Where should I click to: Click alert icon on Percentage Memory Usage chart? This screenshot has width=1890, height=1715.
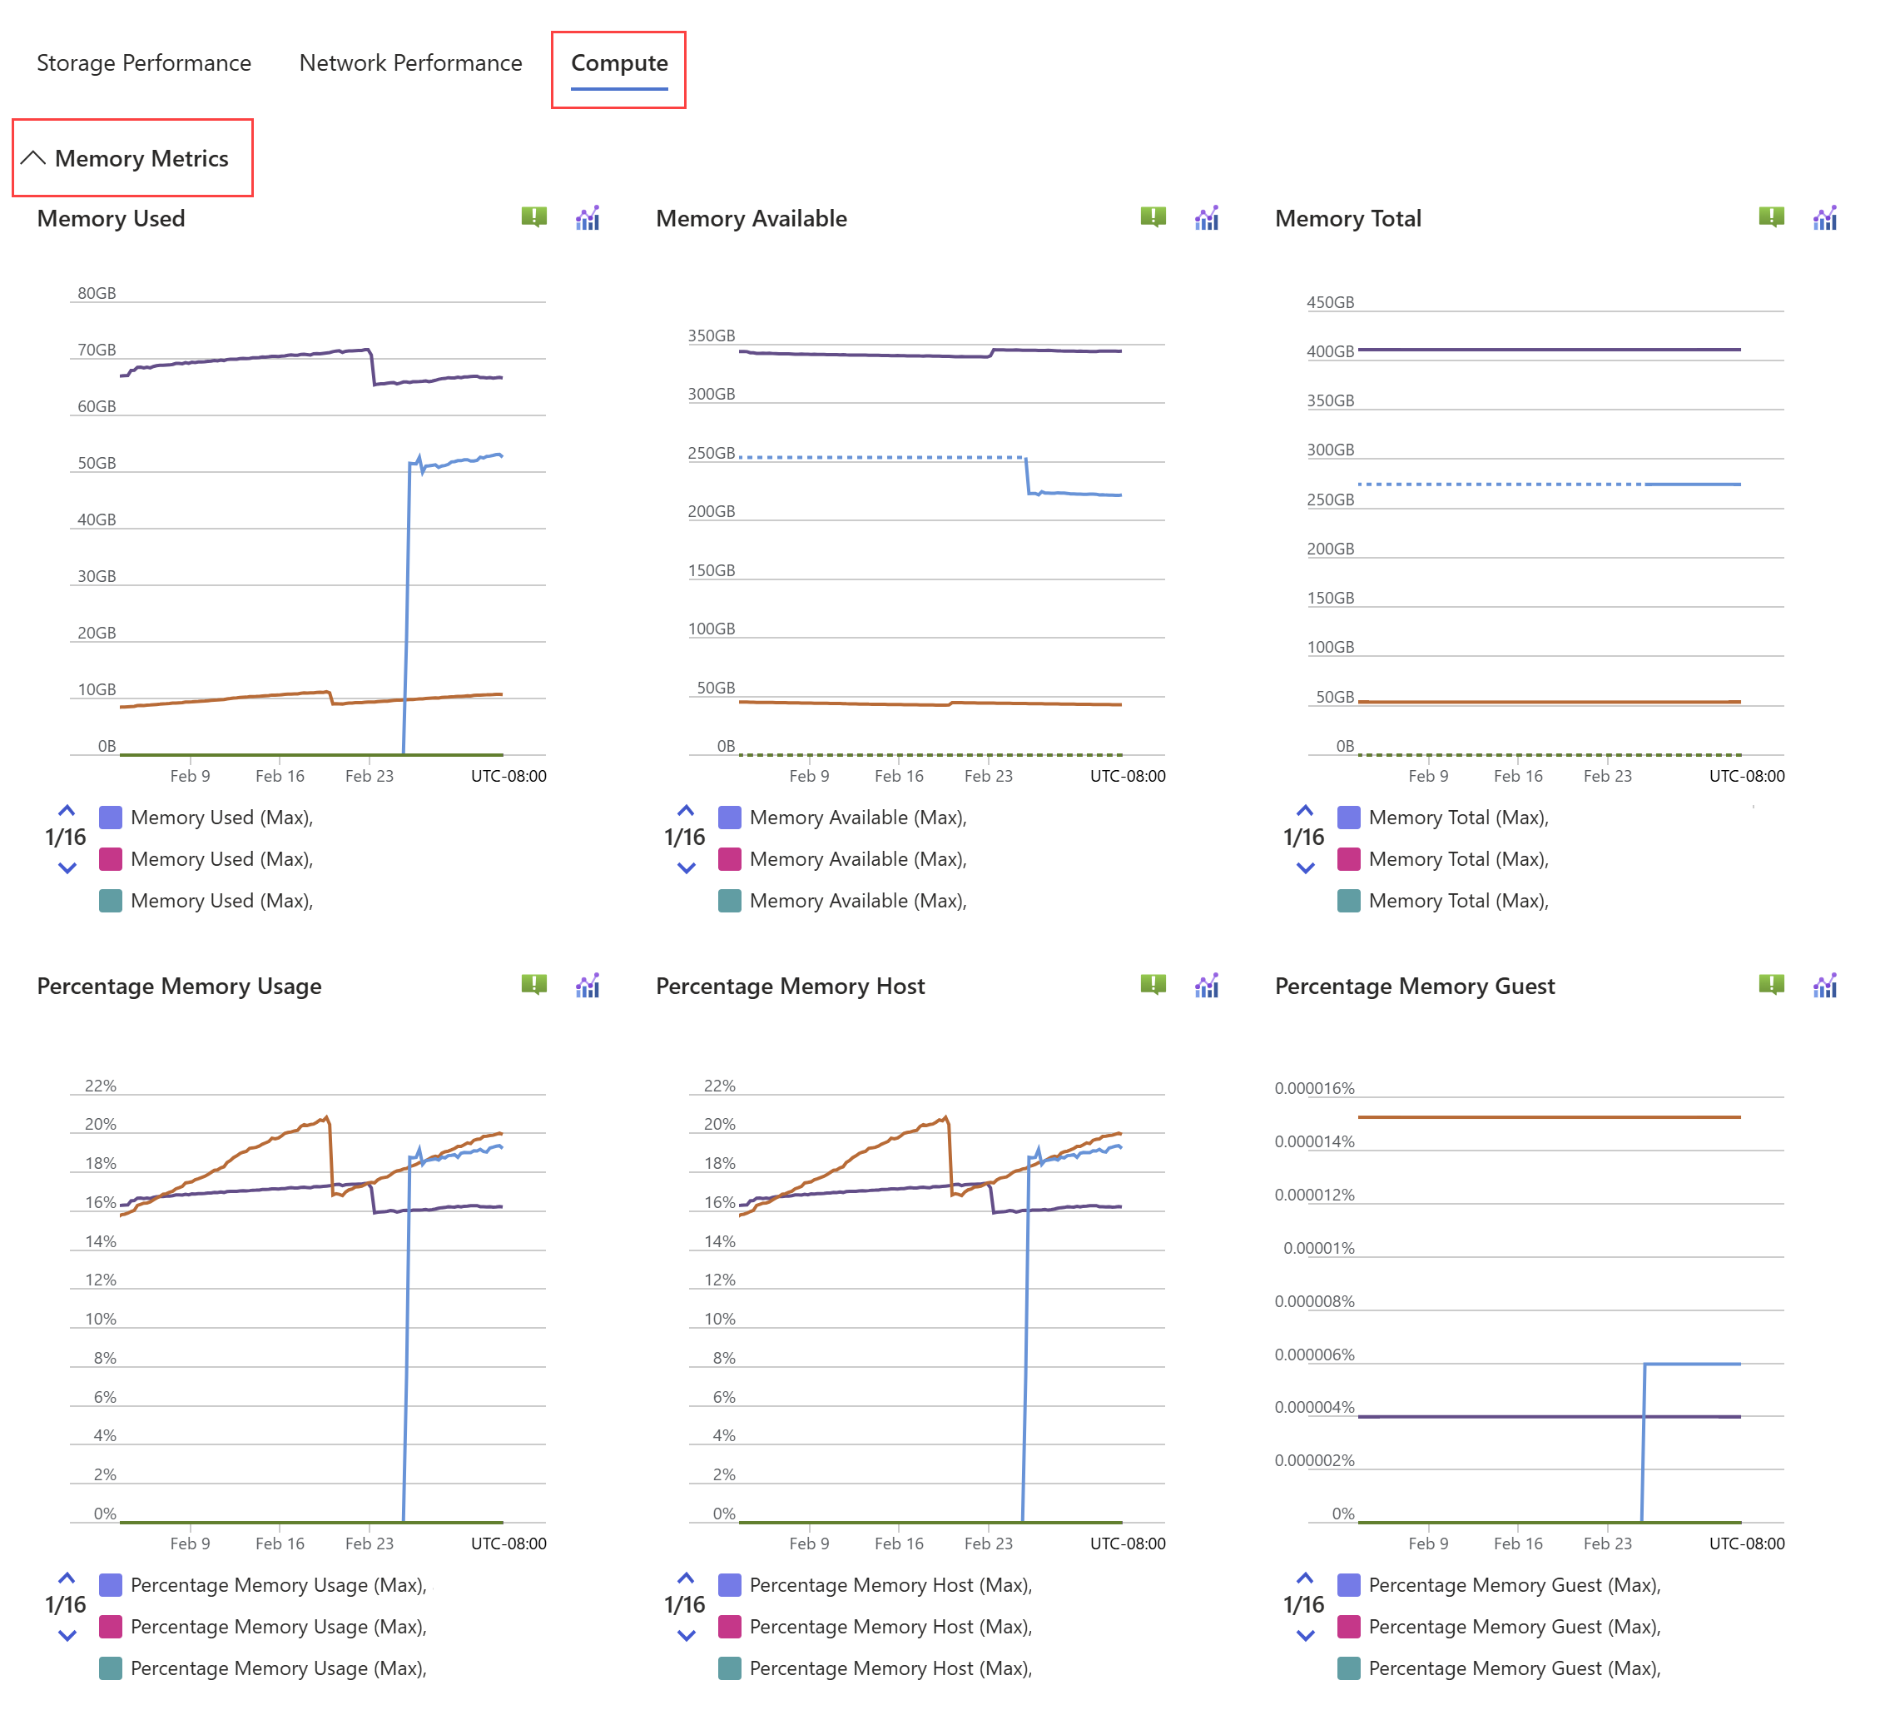pyautogui.click(x=533, y=985)
